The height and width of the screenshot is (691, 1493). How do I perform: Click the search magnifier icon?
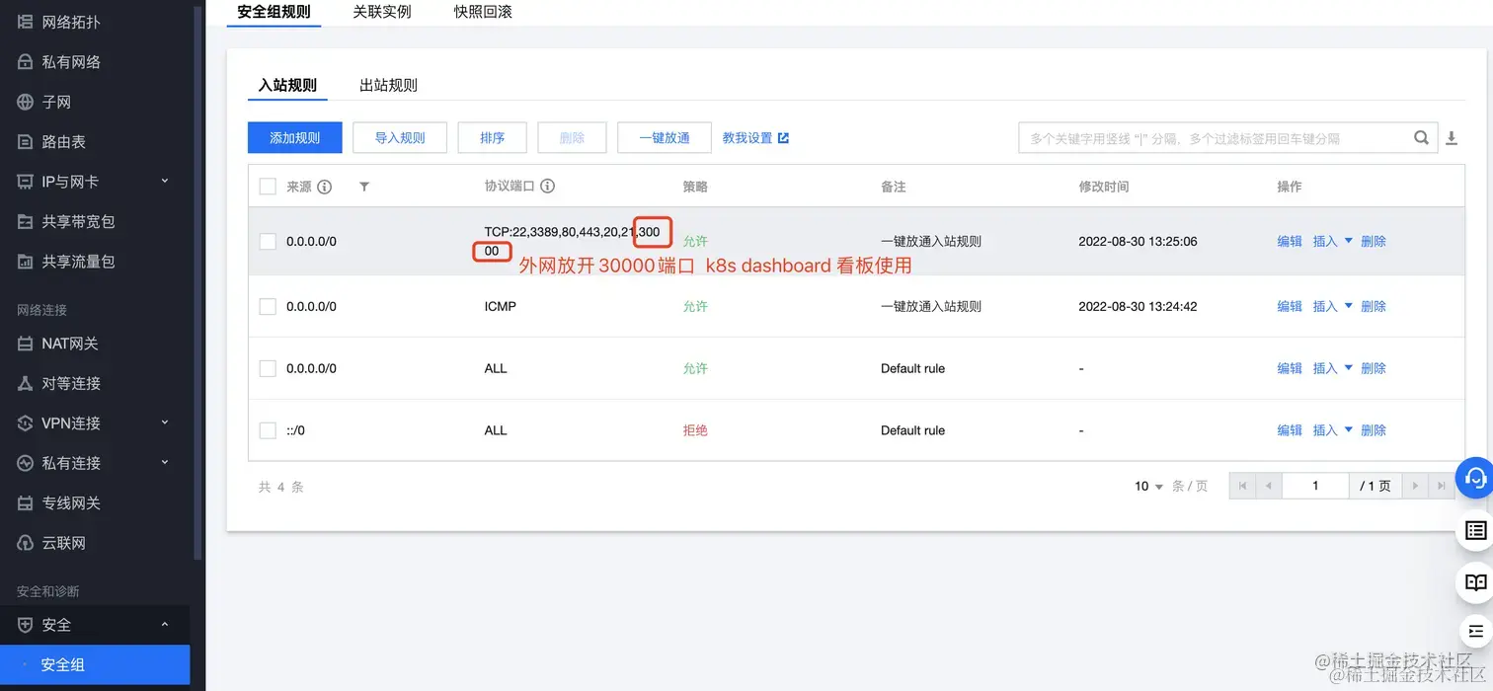(1421, 138)
